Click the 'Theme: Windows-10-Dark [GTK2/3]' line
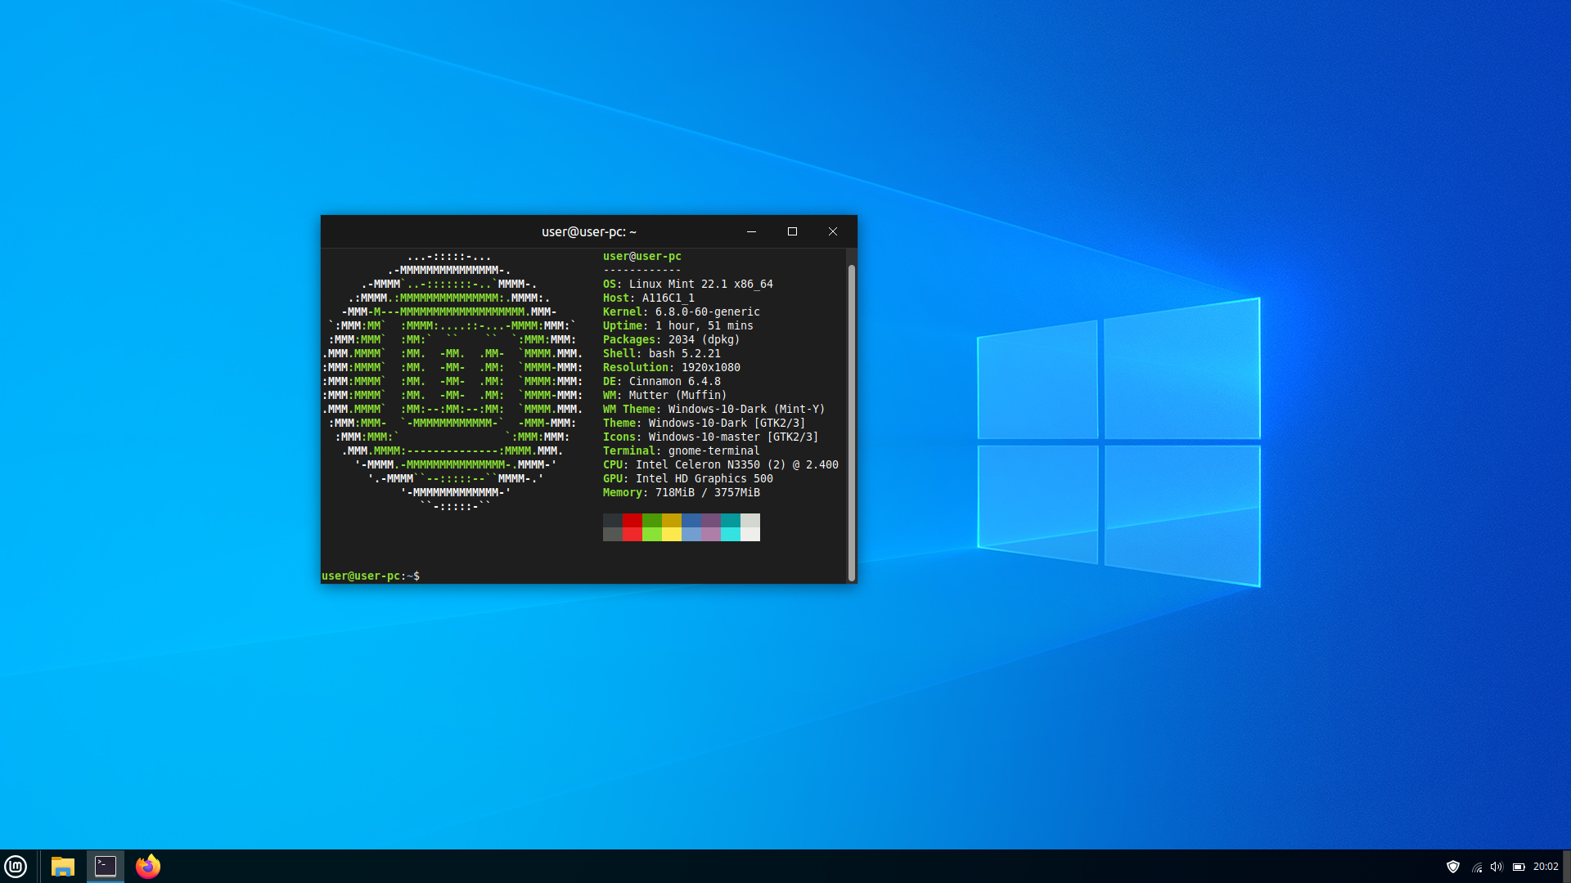 click(x=704, y=424)
